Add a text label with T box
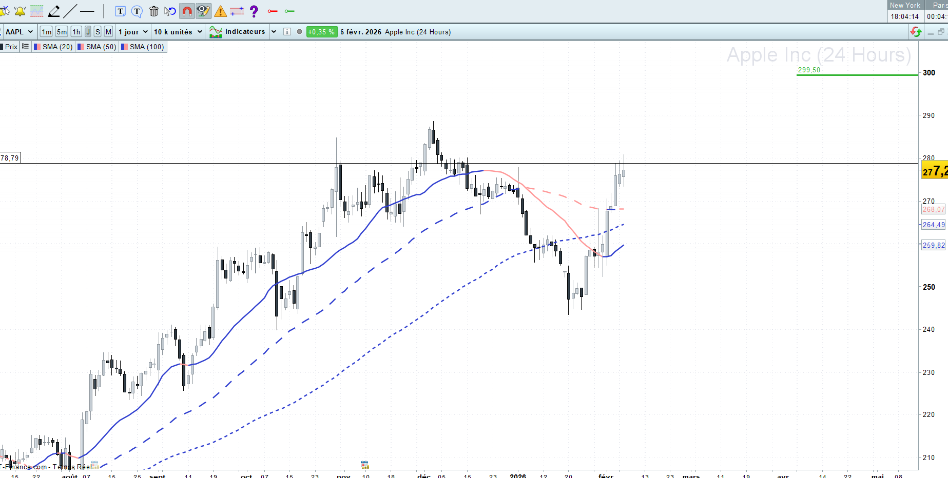This screenshot has width=948, height=478. [x=121, y=11]
